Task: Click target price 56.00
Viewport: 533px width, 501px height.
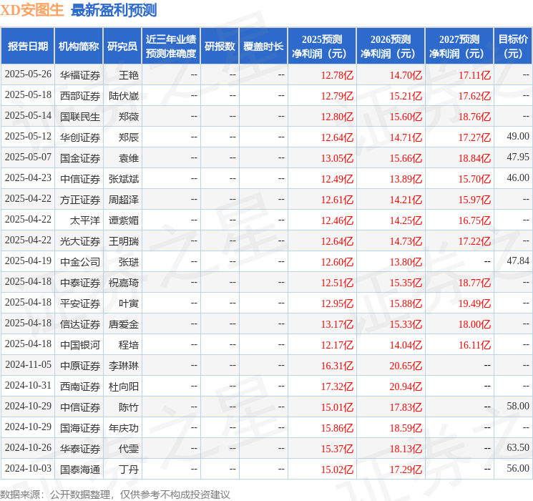Action: coord(518,468)
